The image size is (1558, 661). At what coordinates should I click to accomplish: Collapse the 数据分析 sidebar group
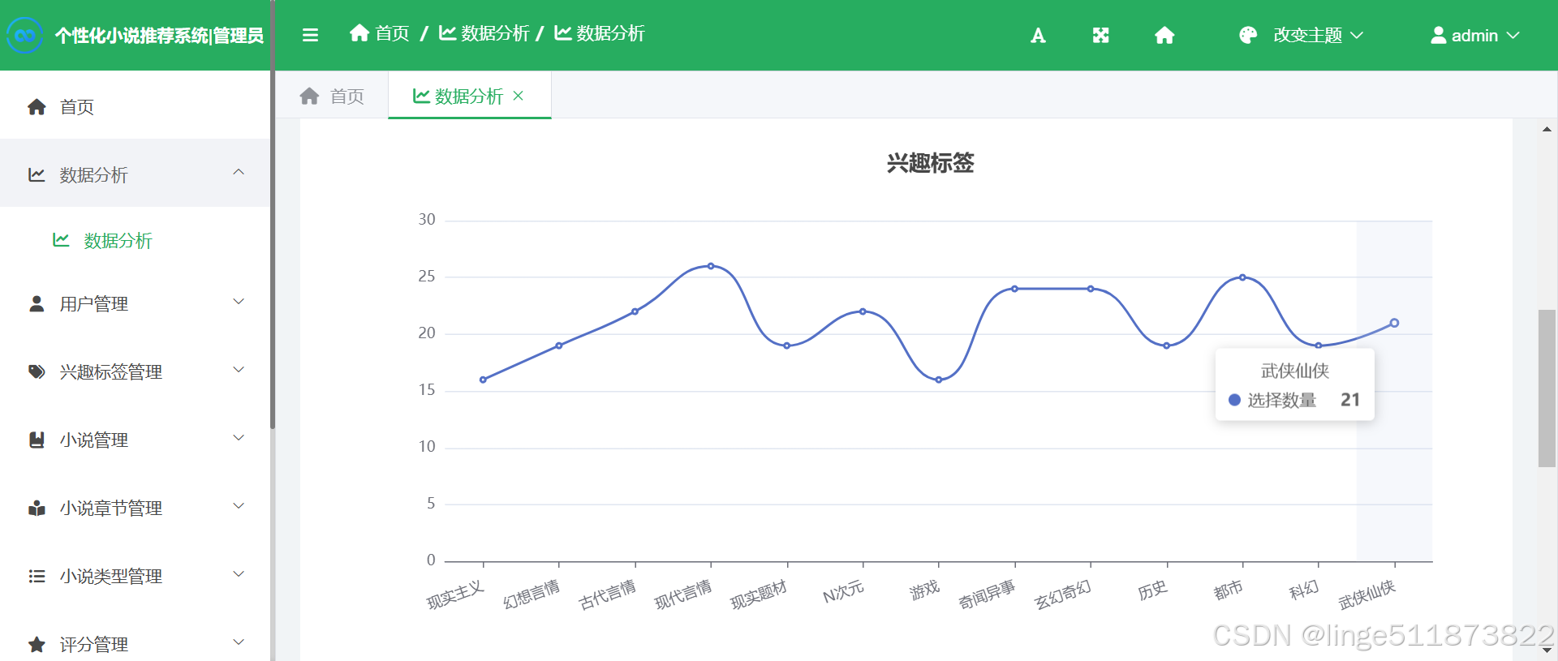click(239, 172)
